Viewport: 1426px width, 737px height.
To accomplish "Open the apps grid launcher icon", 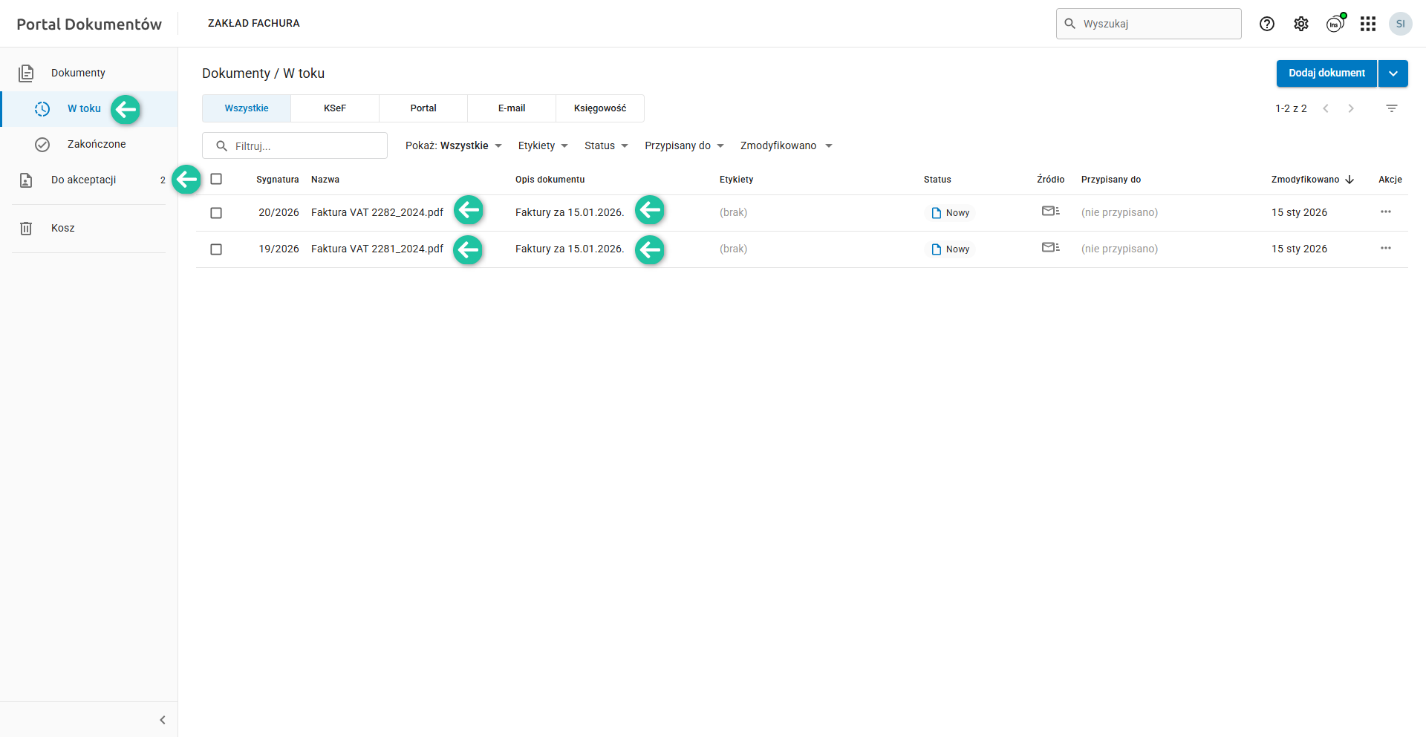I will (1368, 24).
